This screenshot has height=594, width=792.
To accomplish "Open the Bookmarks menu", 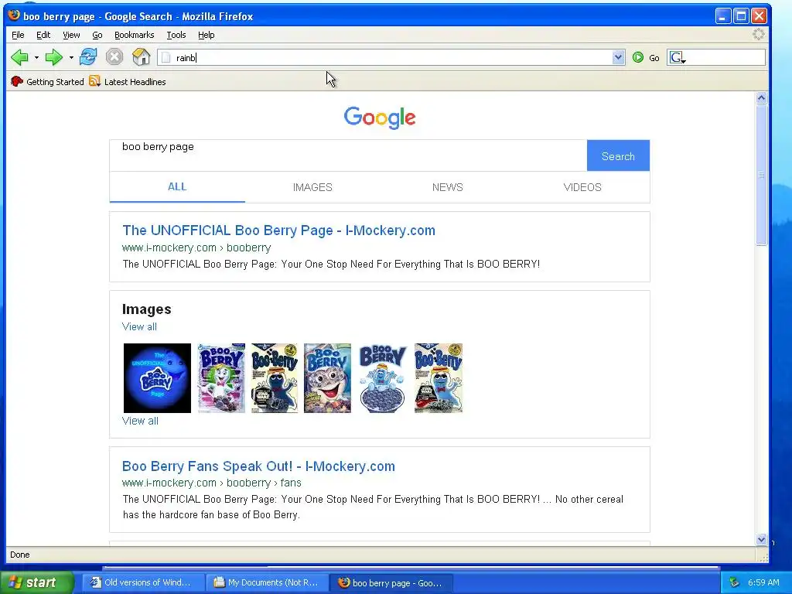I will tap(134, 35).
